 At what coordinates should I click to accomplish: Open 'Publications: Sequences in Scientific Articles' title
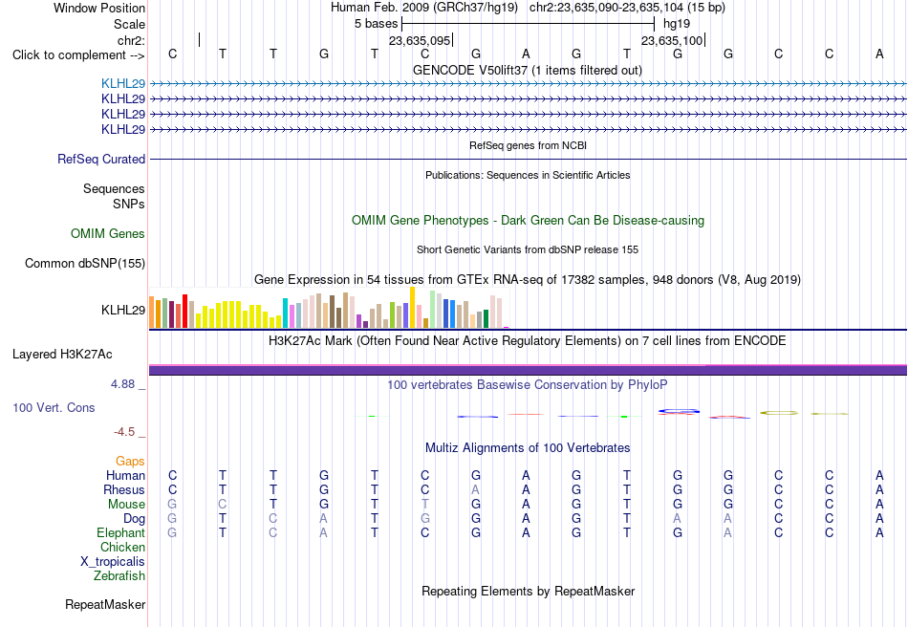[x=528, y=175]
